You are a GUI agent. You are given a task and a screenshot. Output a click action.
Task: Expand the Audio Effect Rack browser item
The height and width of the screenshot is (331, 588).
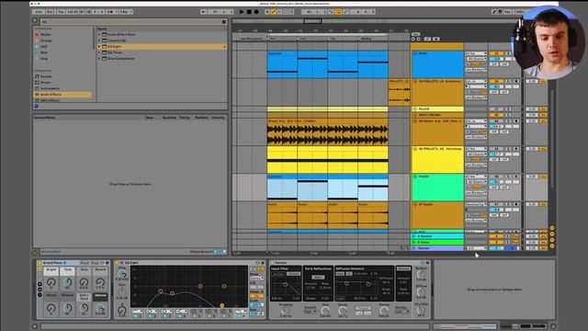[99, 35]
